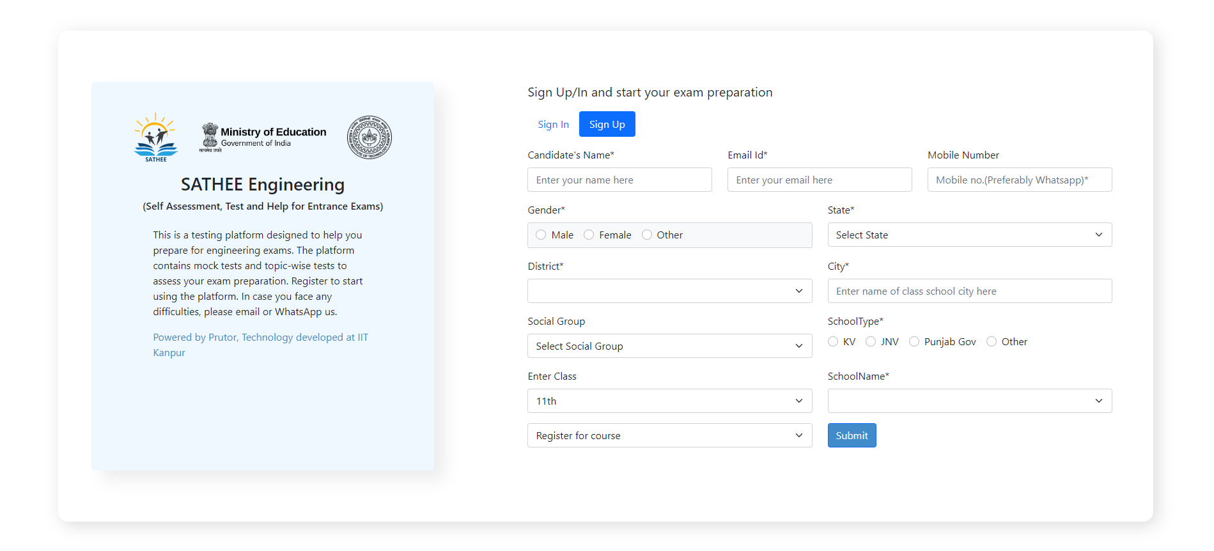This screenshot has width=1214, height=551.
Task: Click the platform description paragraph
Action: click(258, 273)
